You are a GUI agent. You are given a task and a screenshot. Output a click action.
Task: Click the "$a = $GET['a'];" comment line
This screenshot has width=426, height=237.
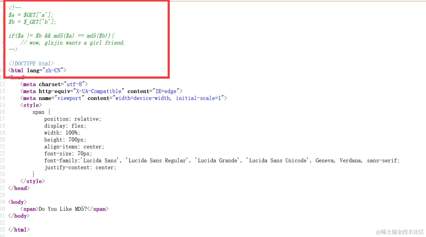[31, 15]
